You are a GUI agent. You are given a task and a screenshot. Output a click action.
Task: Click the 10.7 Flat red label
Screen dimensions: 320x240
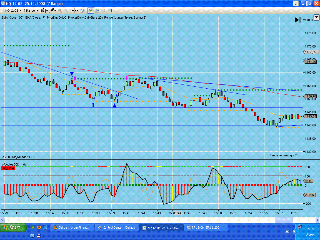coord(8,168)
